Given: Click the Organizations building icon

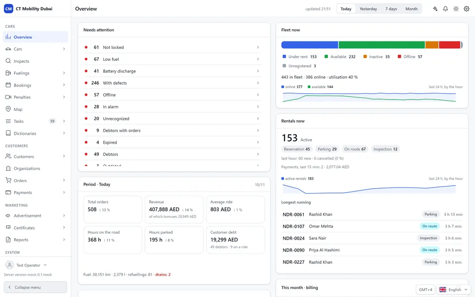Looking at the screenshot, I should [8, 168].
